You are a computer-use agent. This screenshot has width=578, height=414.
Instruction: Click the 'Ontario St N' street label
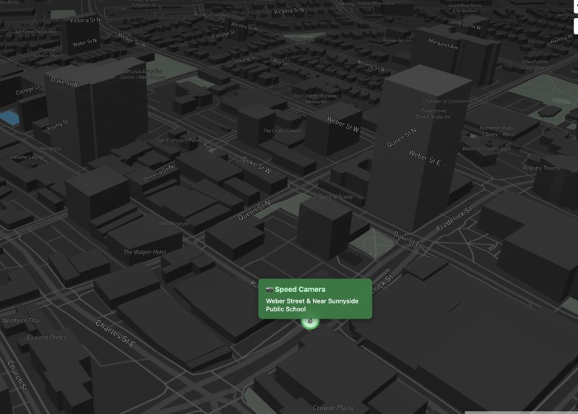[x=158, y=173]
